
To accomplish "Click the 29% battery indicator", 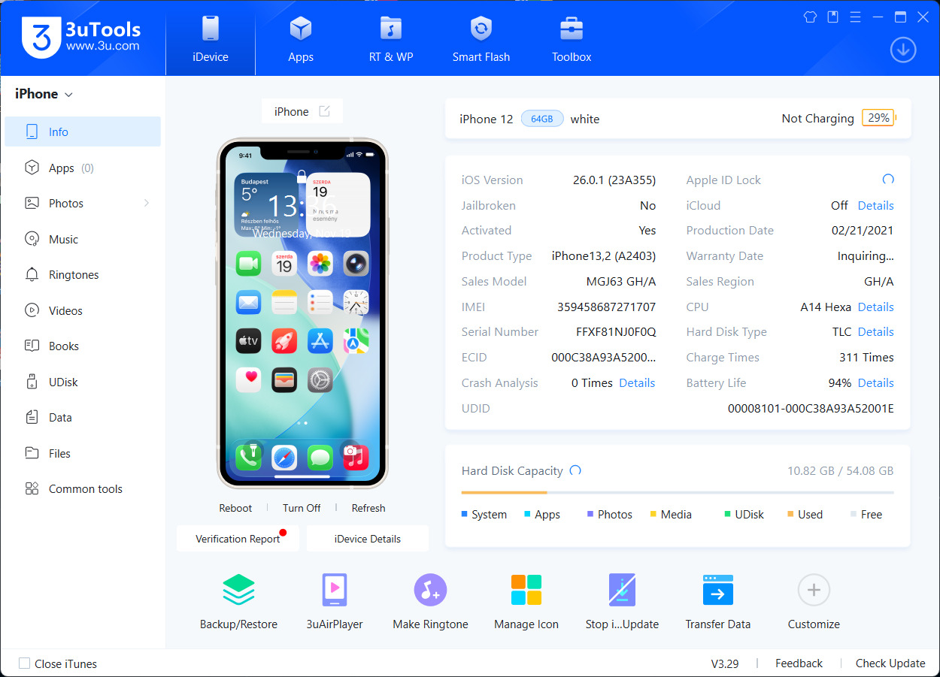I will tap(878, 118).
